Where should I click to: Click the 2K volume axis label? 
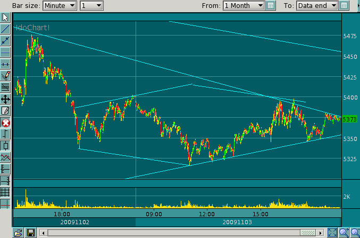tap(347, 197)
